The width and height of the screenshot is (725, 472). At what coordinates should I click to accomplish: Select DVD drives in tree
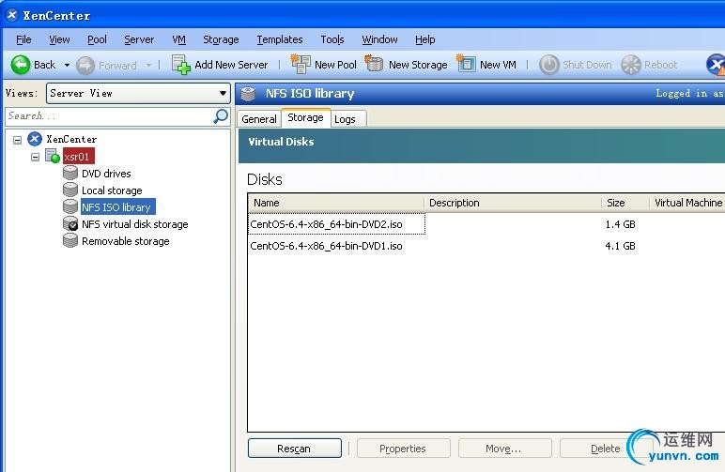pos(106,174)
